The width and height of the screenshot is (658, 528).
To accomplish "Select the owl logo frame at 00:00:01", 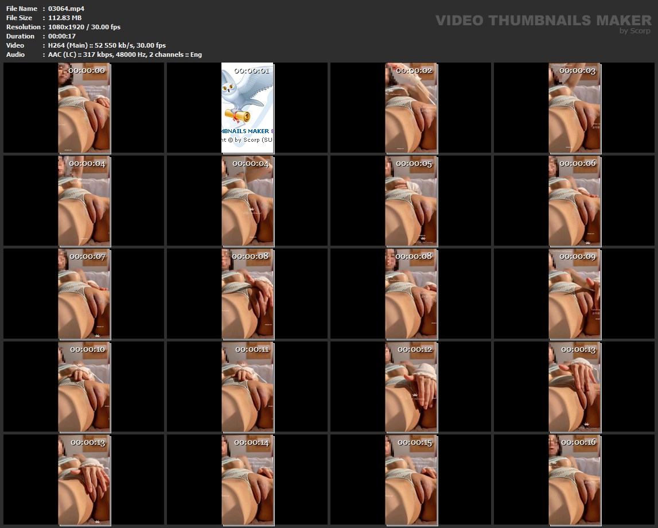I will coord(248,108).
